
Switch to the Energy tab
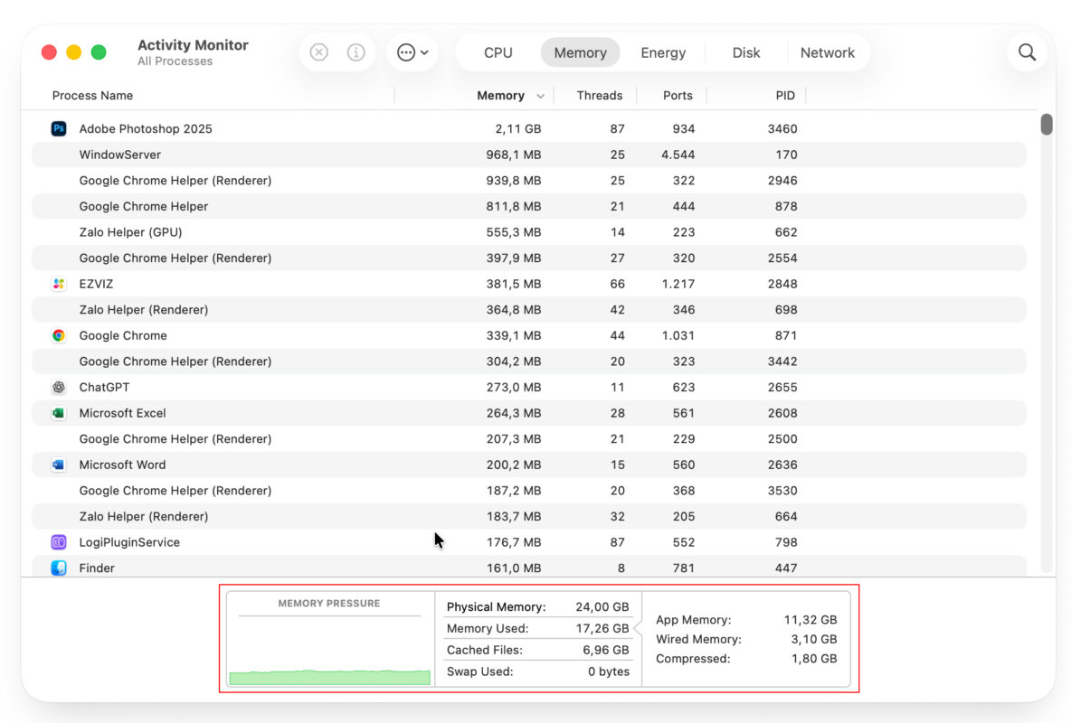pos(663,52)
